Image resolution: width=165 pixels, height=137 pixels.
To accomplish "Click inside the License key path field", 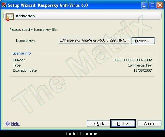I will coord(94,41).
